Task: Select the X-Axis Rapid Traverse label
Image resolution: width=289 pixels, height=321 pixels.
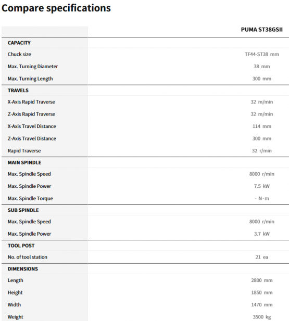Action: [x=31, y=102]
